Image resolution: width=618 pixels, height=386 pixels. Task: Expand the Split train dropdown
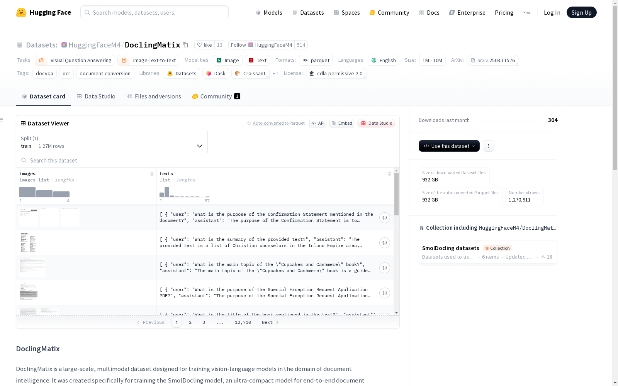click(x=112, y=142)
